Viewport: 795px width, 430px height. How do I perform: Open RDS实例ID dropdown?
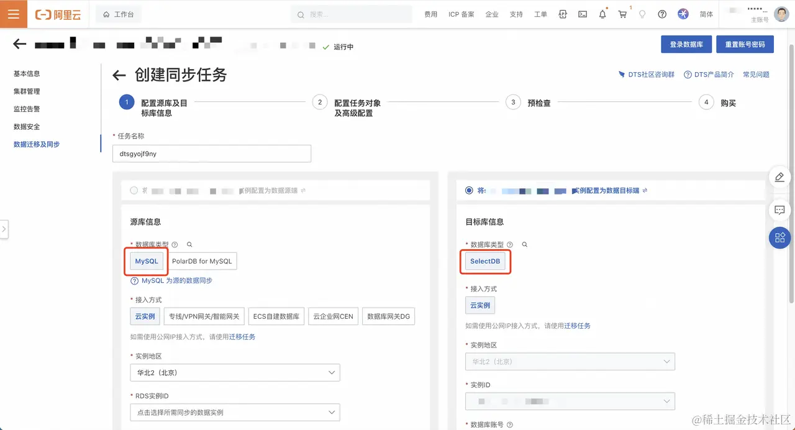[x=235, y=412]
